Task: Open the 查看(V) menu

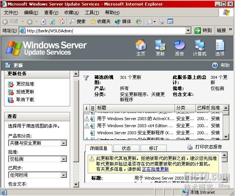Action: point(51,13)
